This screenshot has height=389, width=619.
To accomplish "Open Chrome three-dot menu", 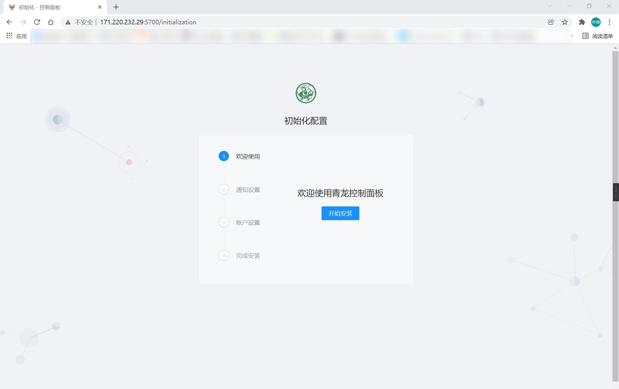I will pyautogui.click(x=610, y=22).
